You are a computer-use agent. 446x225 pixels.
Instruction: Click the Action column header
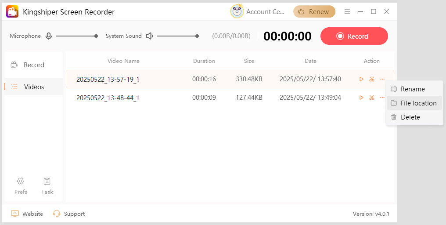pos(371,61)
